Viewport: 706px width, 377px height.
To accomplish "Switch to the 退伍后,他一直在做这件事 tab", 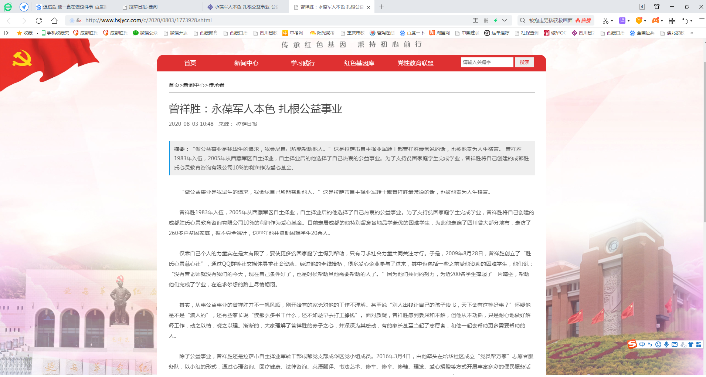I will 74,7.
